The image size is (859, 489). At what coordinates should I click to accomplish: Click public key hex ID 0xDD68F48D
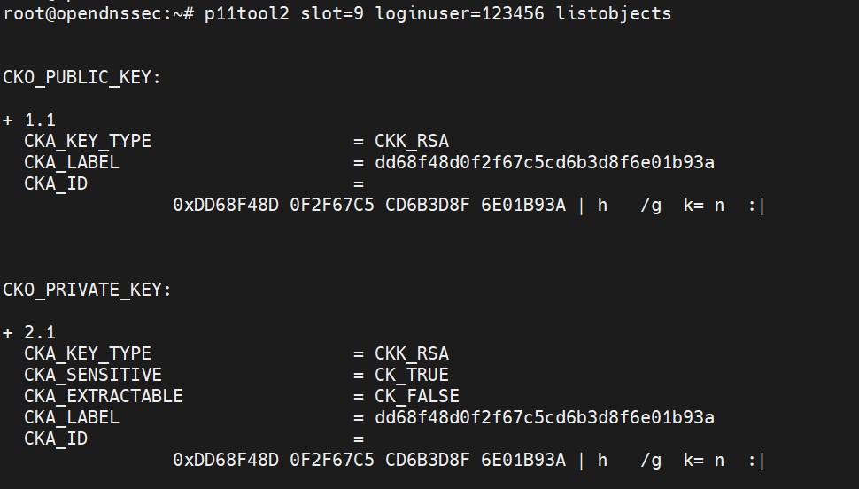click(x=226, y=205)
